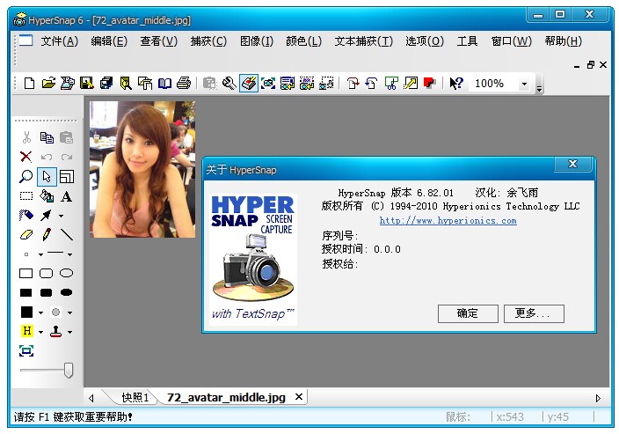Open the 100% zoom level dropdown
This screenshot has width=619, height=434.
point(524,84)
